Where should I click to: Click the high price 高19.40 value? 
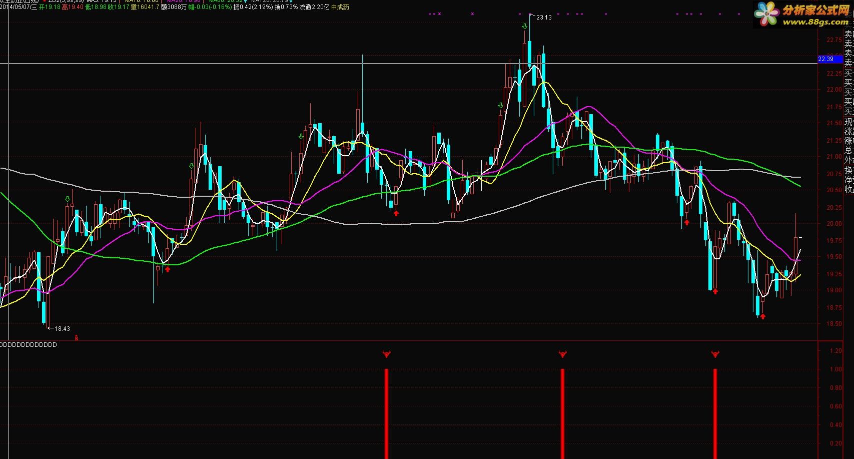pyautogui.click(x=73, y=8)
